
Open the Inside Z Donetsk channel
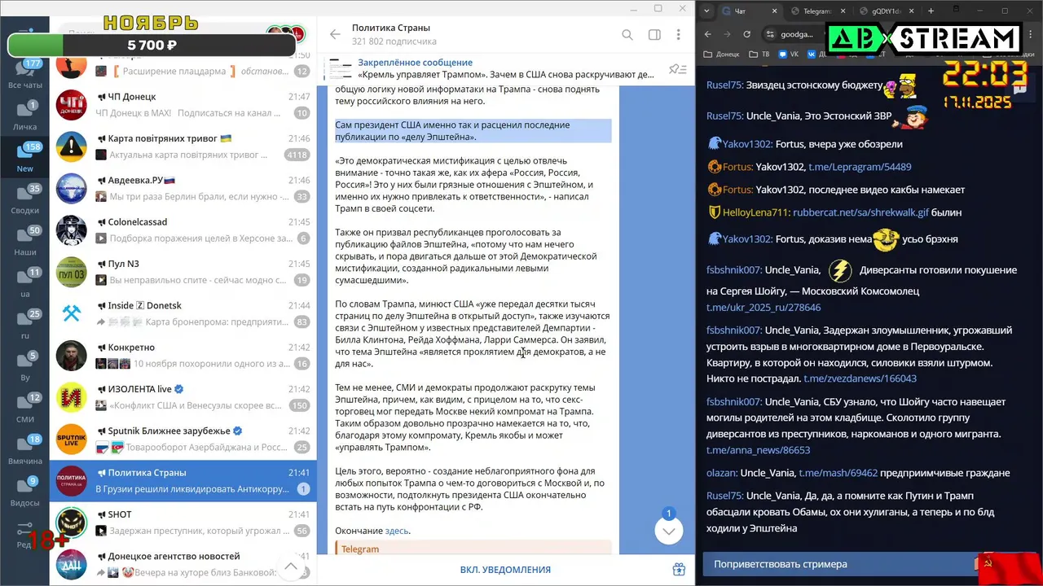point(183,313)
